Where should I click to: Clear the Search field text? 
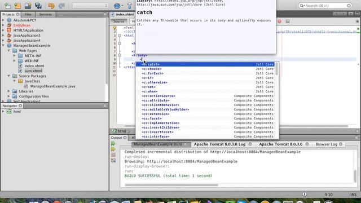(349, 6)
